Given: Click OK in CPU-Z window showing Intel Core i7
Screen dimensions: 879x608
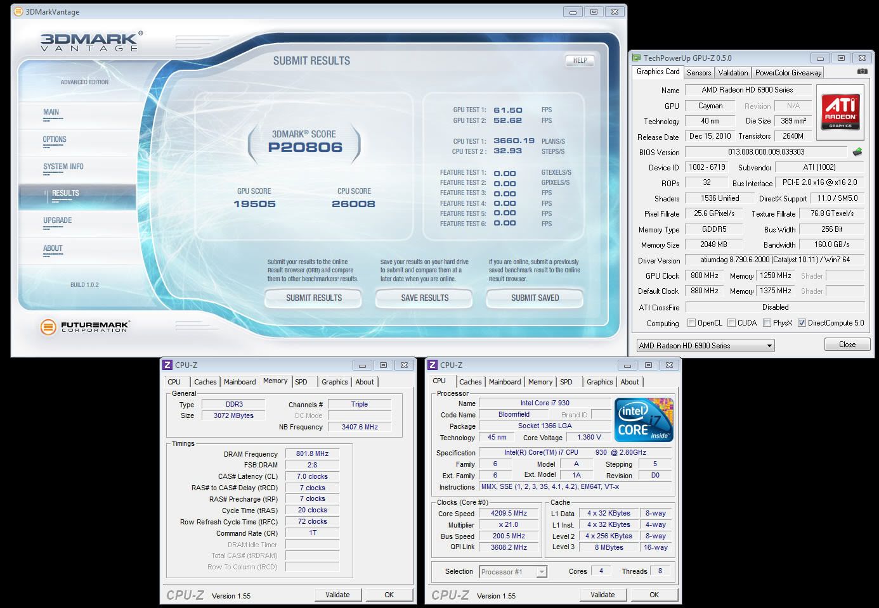Looking at the screenshot, I should (654, 595).
